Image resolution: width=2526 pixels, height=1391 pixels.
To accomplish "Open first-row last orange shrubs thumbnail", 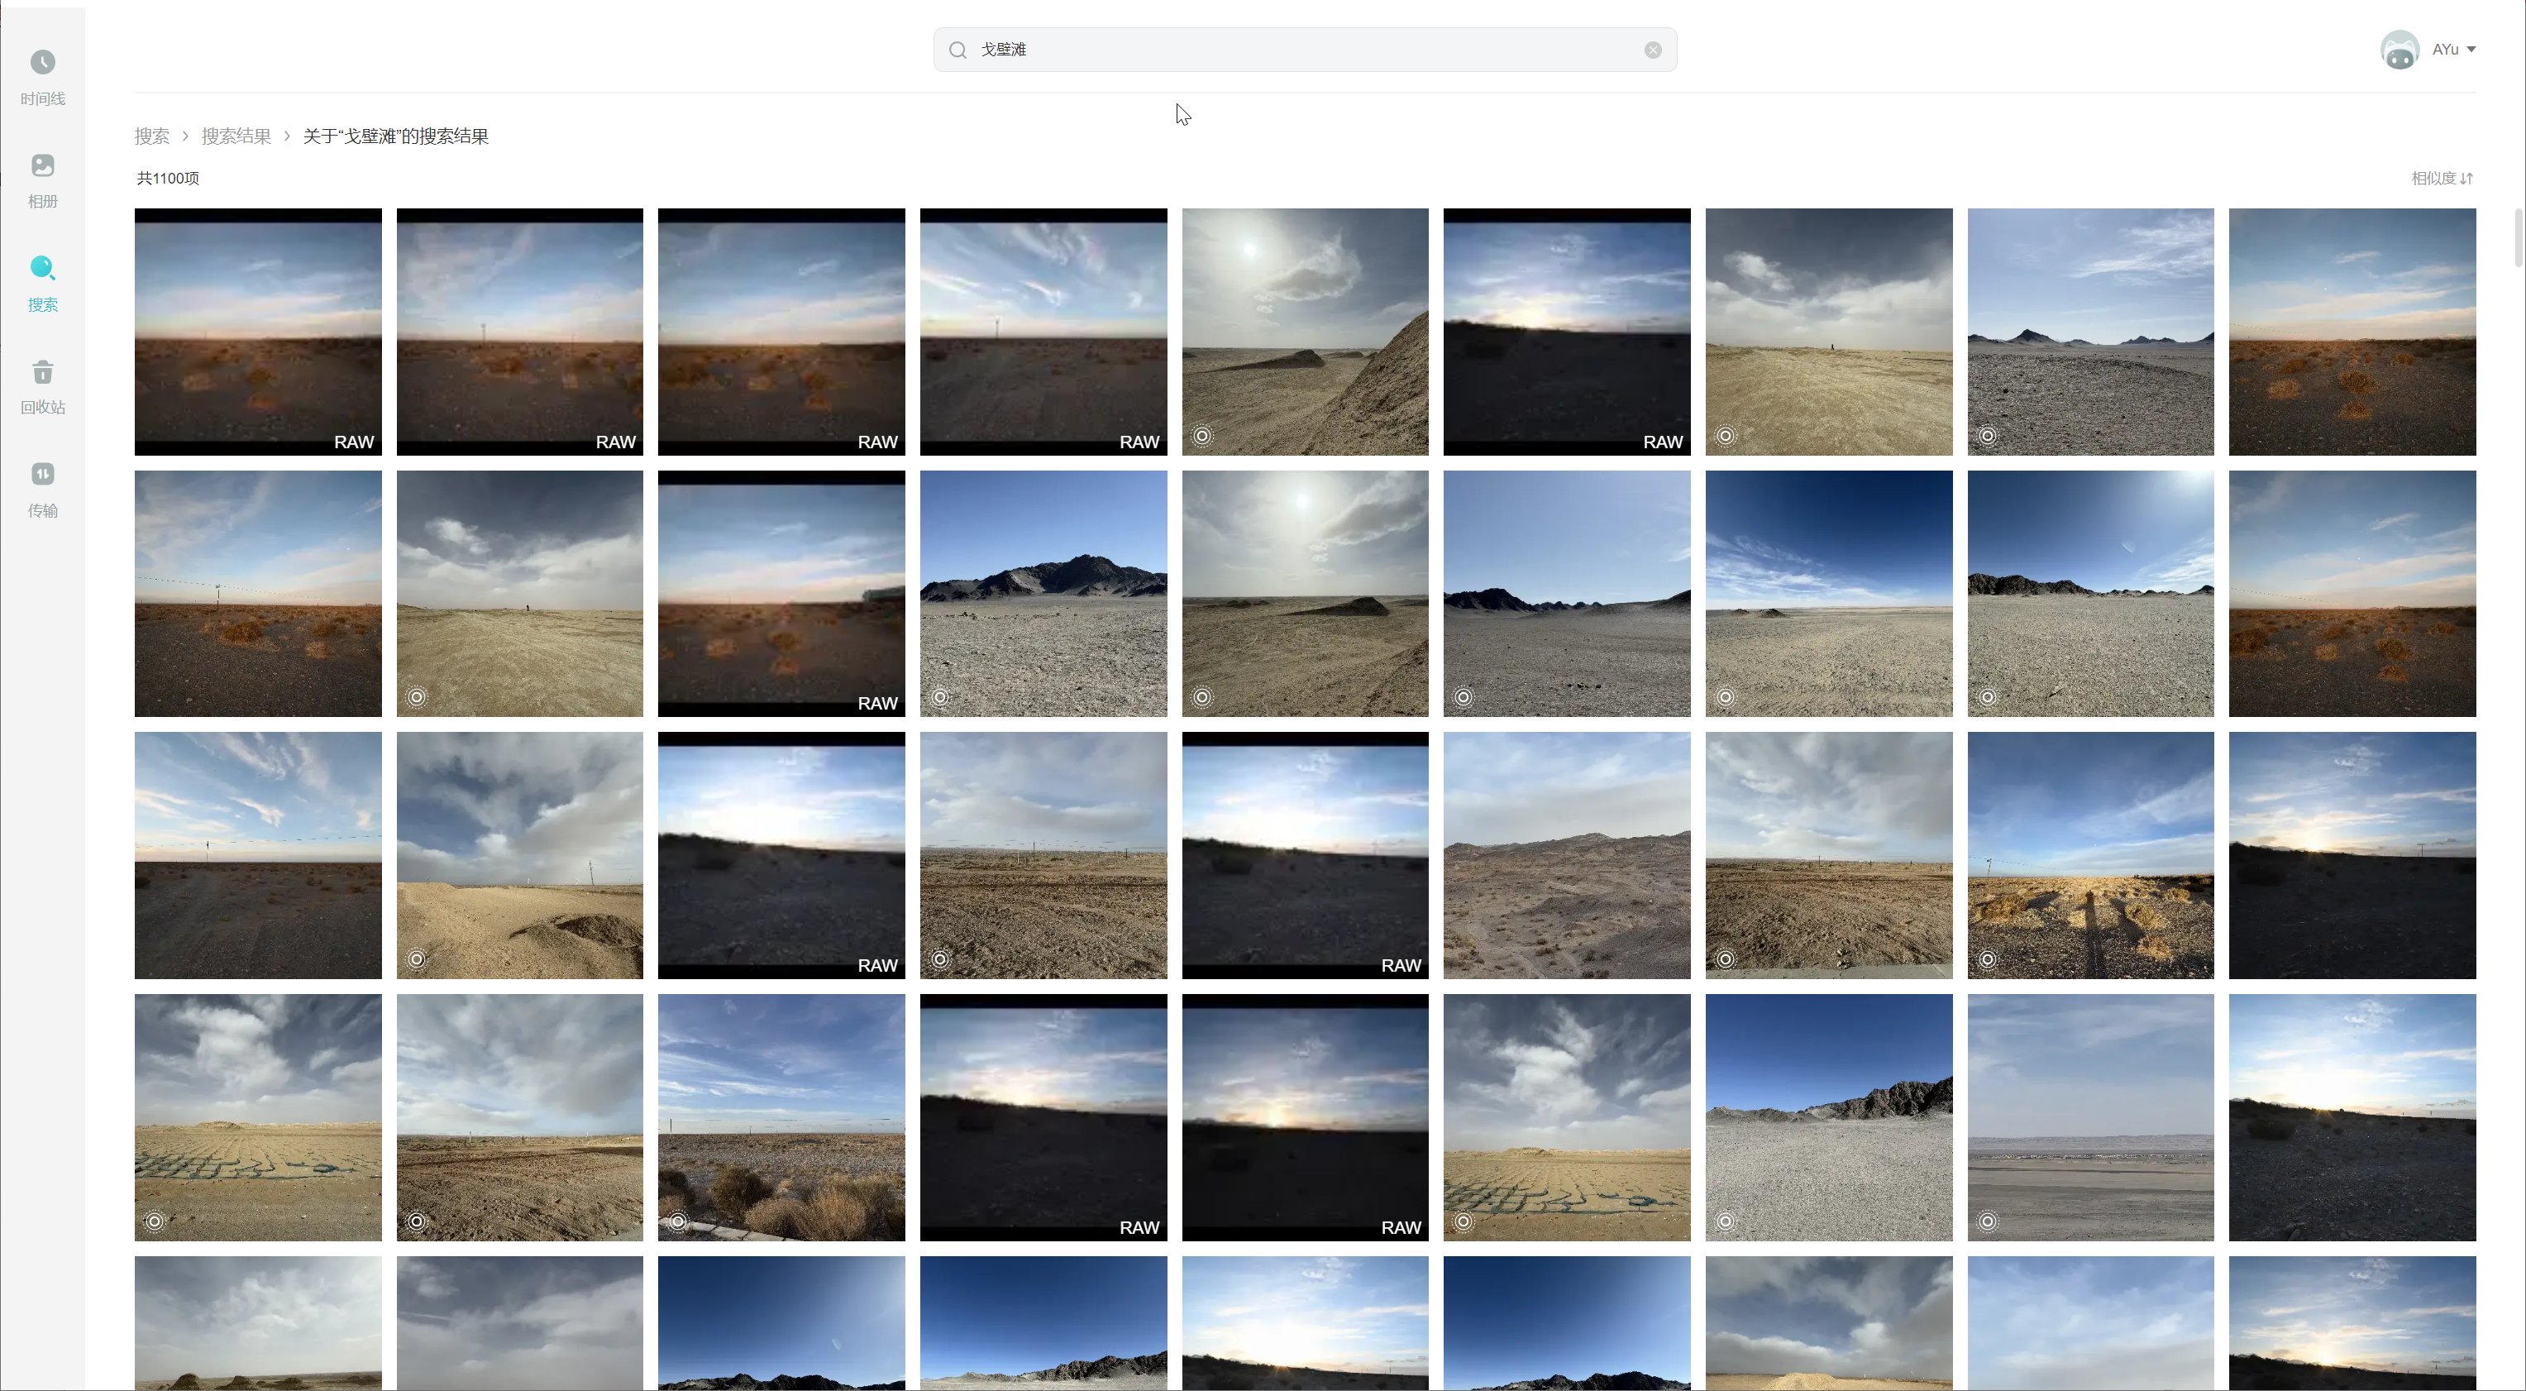I will pos(2352,332).
